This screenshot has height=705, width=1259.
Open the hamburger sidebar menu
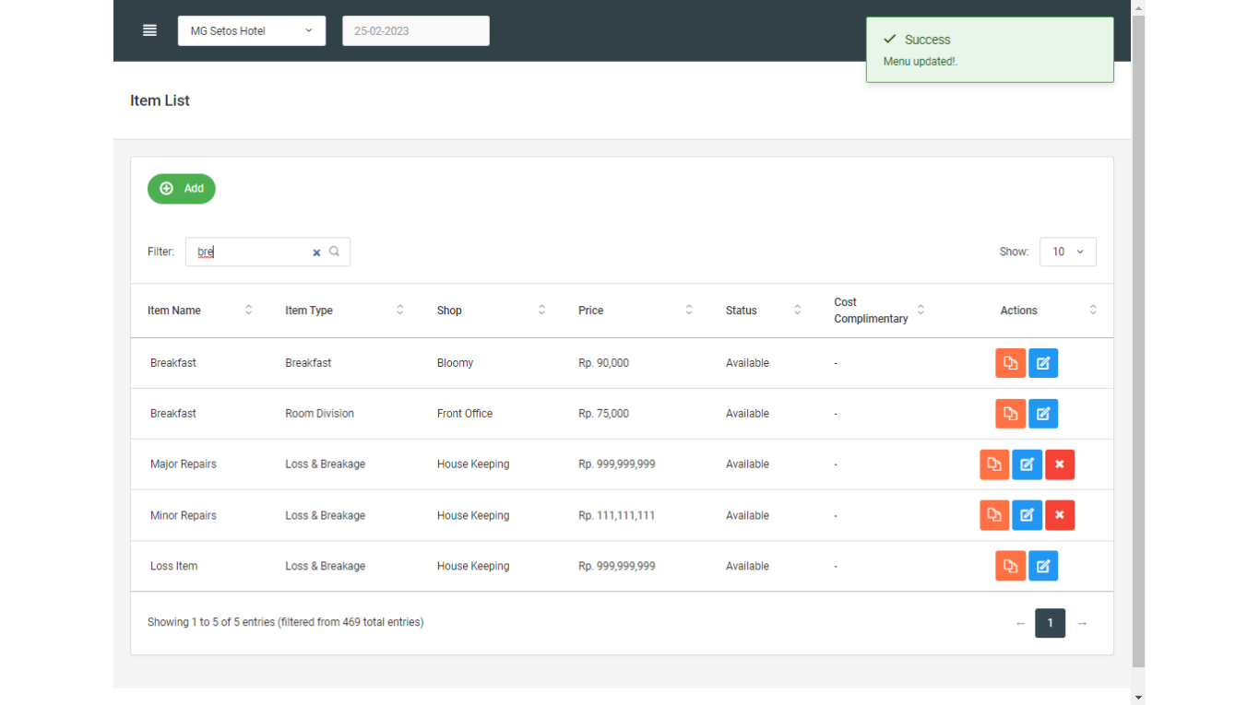(149, 30)
